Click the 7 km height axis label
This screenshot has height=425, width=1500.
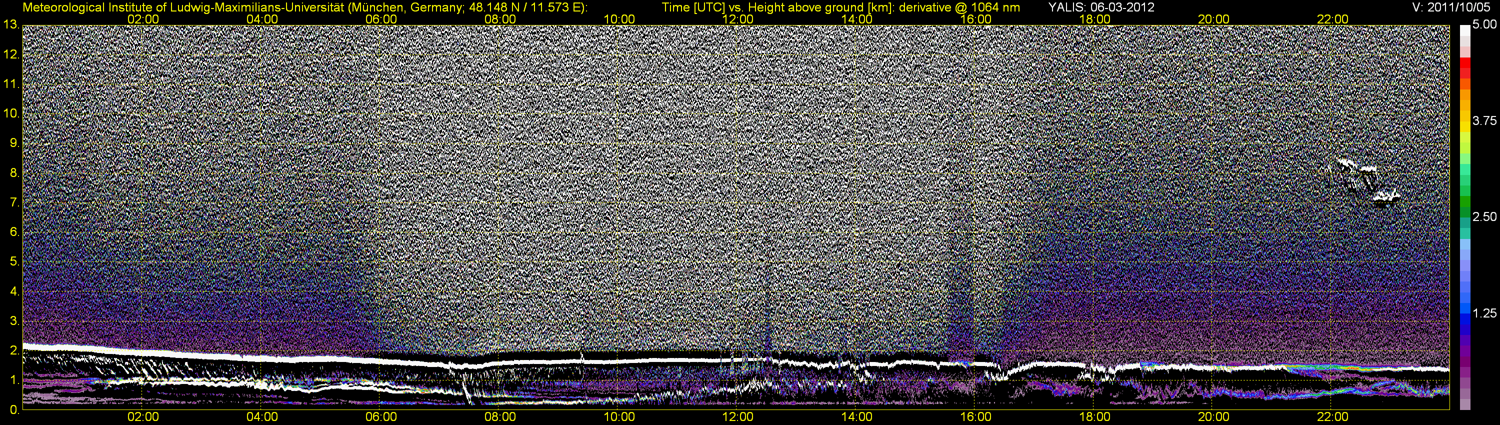tap(14, 202)
